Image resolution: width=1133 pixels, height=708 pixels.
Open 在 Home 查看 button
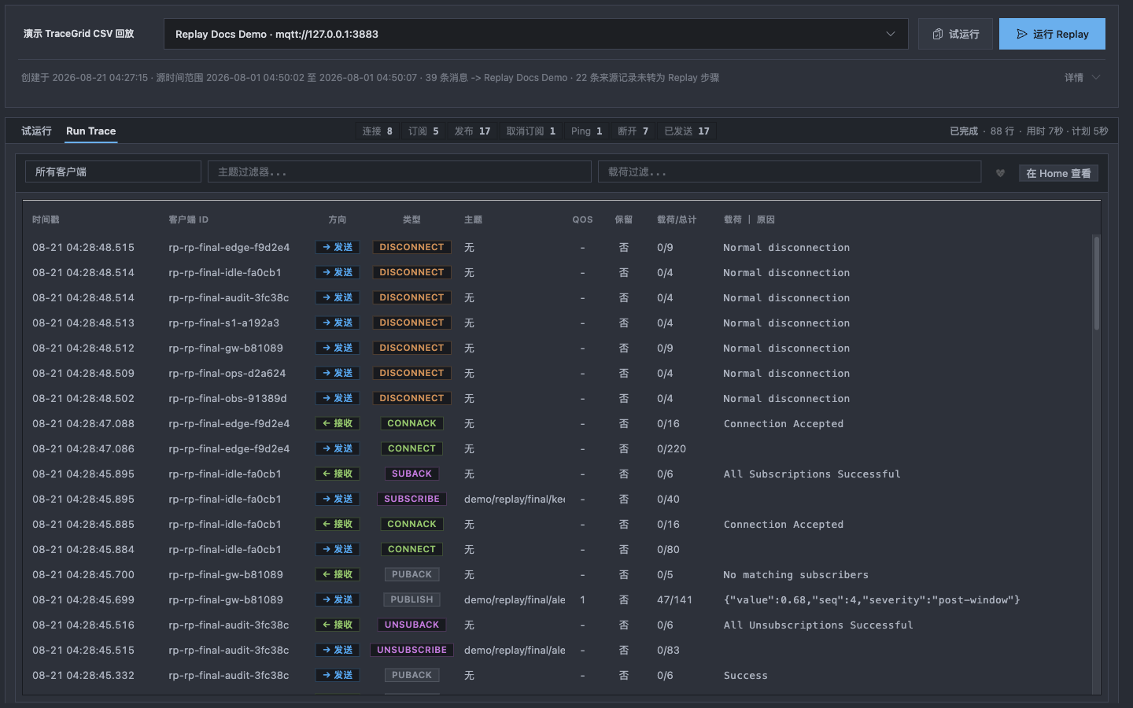click(x=1058, y=173)
